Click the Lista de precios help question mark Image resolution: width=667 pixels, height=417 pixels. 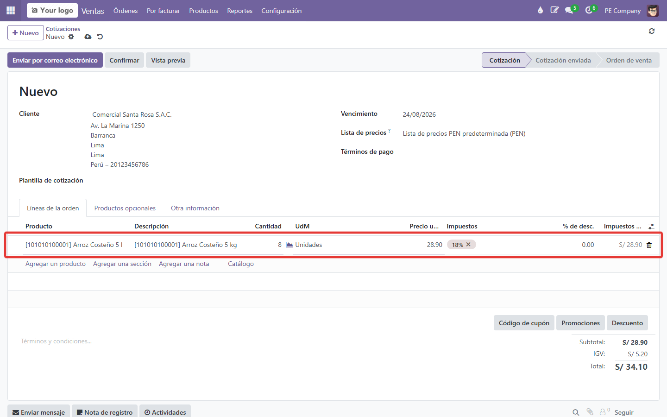(390, 131)
